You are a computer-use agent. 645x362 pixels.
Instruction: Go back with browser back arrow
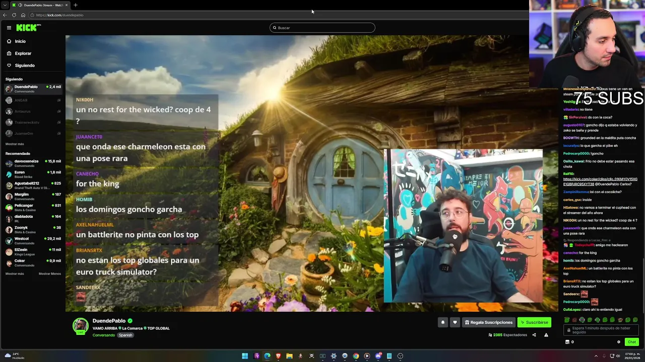5,15
